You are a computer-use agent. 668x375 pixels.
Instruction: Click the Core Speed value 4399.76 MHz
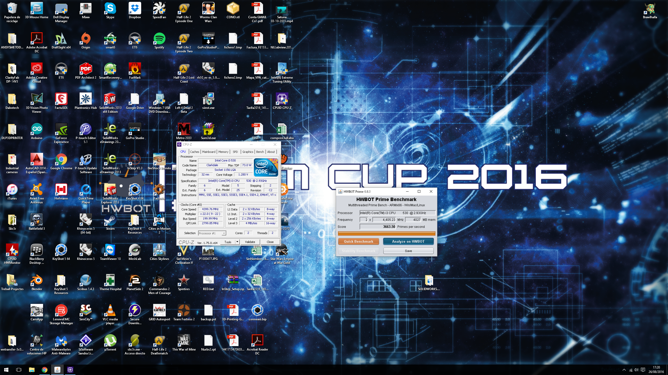pos(211,209)
